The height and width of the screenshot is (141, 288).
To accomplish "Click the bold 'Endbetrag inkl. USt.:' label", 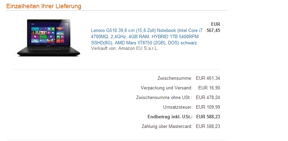I will click(x=170, y=117).
